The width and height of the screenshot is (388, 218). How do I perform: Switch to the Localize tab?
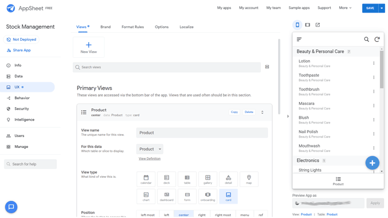187,27
